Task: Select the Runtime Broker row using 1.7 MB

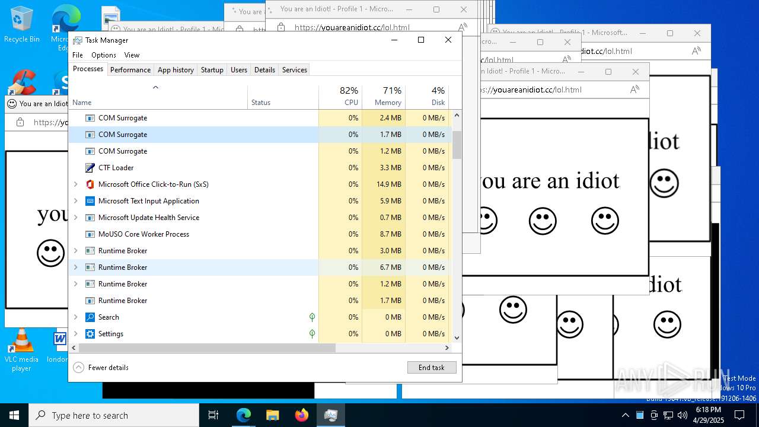Action: [x=260, y=301]
